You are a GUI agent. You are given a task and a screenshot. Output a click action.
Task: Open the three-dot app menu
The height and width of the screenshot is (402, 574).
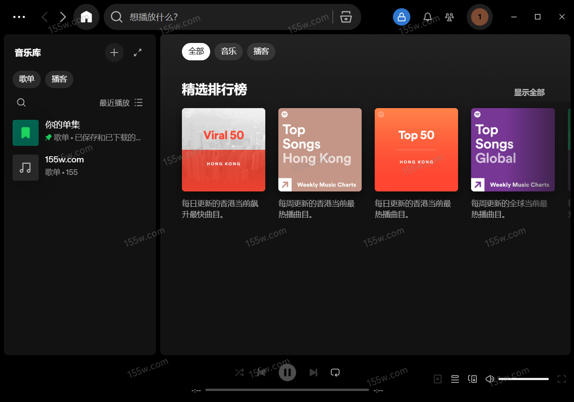click(x=19, y=17)
